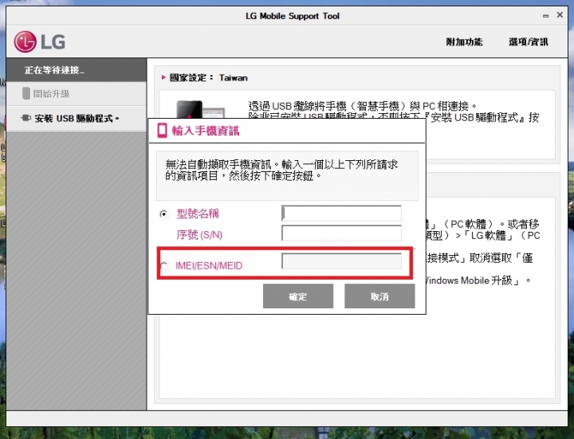Select the 型號名稱 radio button
The width and height of the screenshot is (574, 439).
point(163,214)
